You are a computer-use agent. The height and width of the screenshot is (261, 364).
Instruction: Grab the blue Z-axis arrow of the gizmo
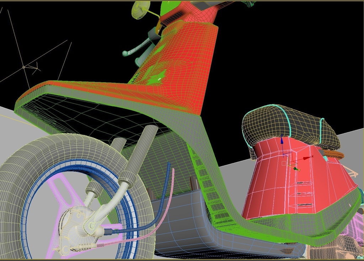pos(282,140)
